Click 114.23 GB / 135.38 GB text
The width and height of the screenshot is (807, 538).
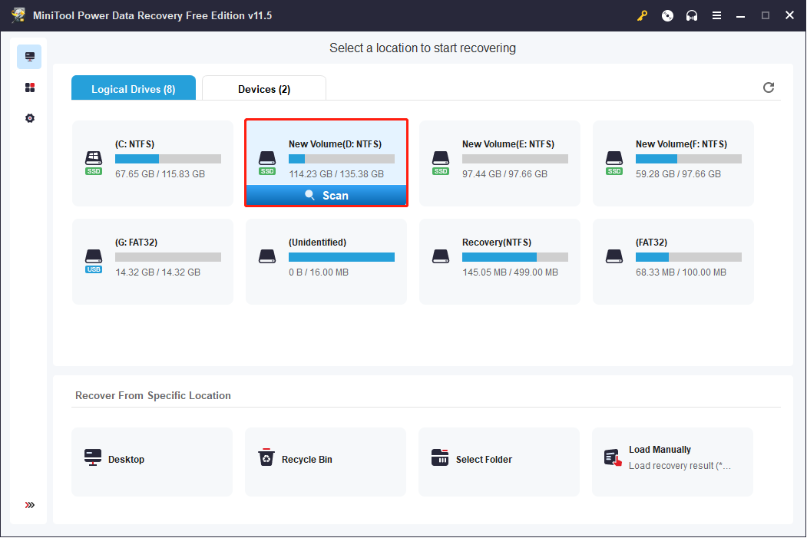[336, 174]
